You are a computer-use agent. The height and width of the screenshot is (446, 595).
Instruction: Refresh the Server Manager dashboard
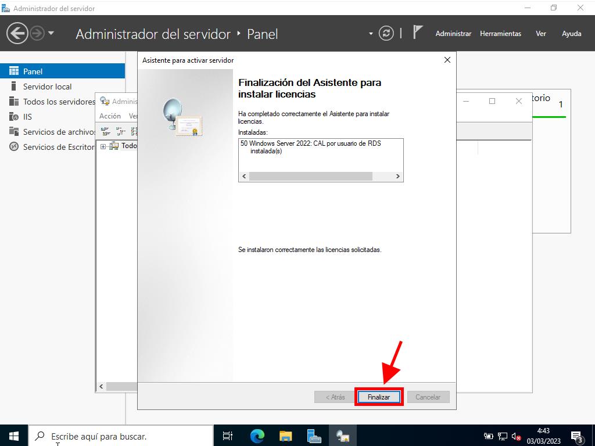coord(386,34)
